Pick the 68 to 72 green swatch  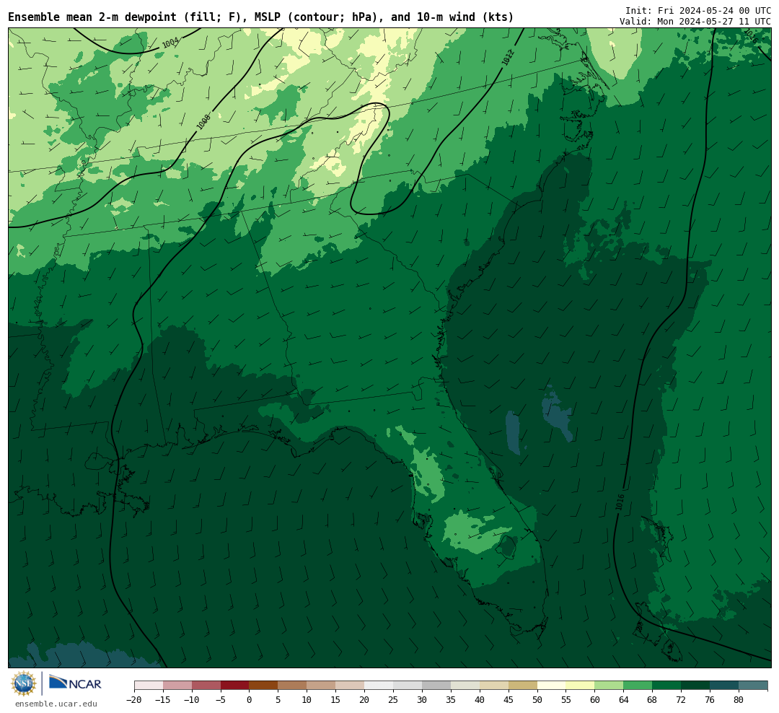pos(666,686)
